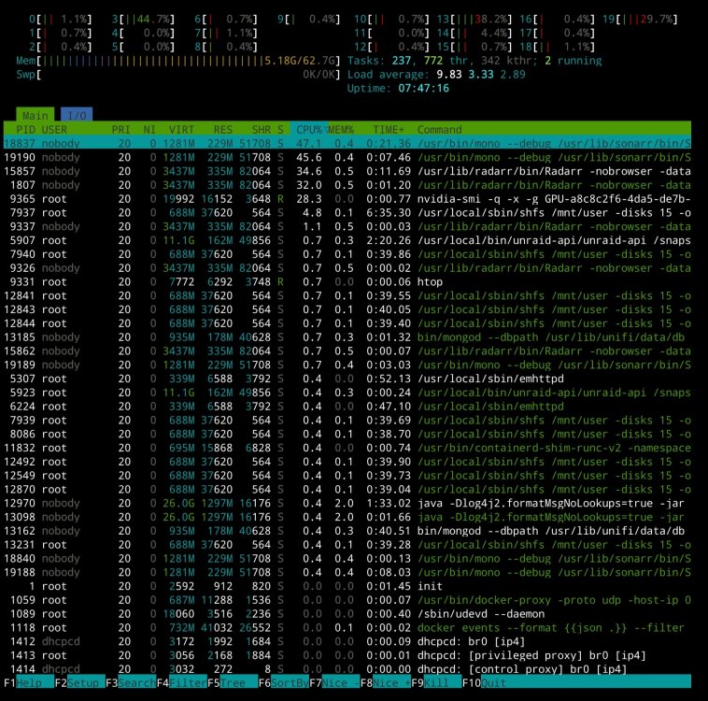
Task: Click F1 Help in function bar
Action: 29,682
